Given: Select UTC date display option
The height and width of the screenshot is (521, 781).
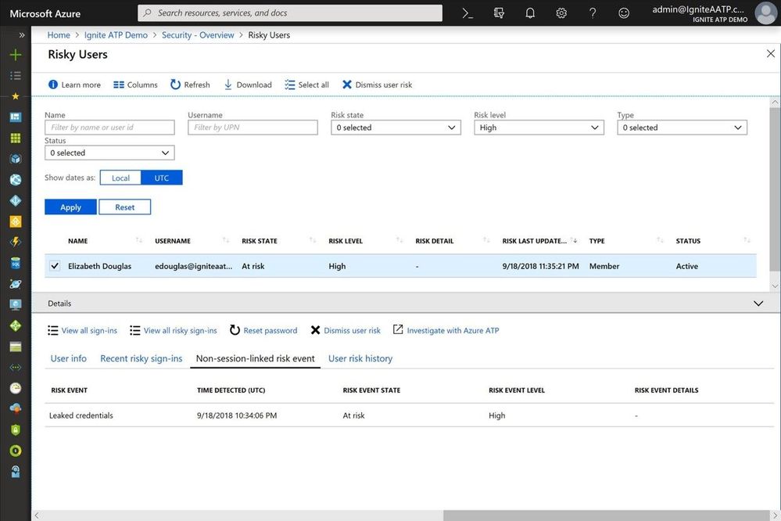Looking at the screenshot, I should click(x=161, y=178).
